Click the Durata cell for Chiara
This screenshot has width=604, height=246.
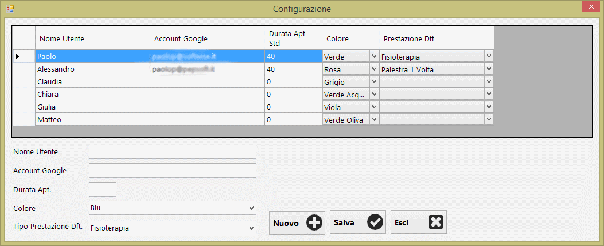coord(293,94)
